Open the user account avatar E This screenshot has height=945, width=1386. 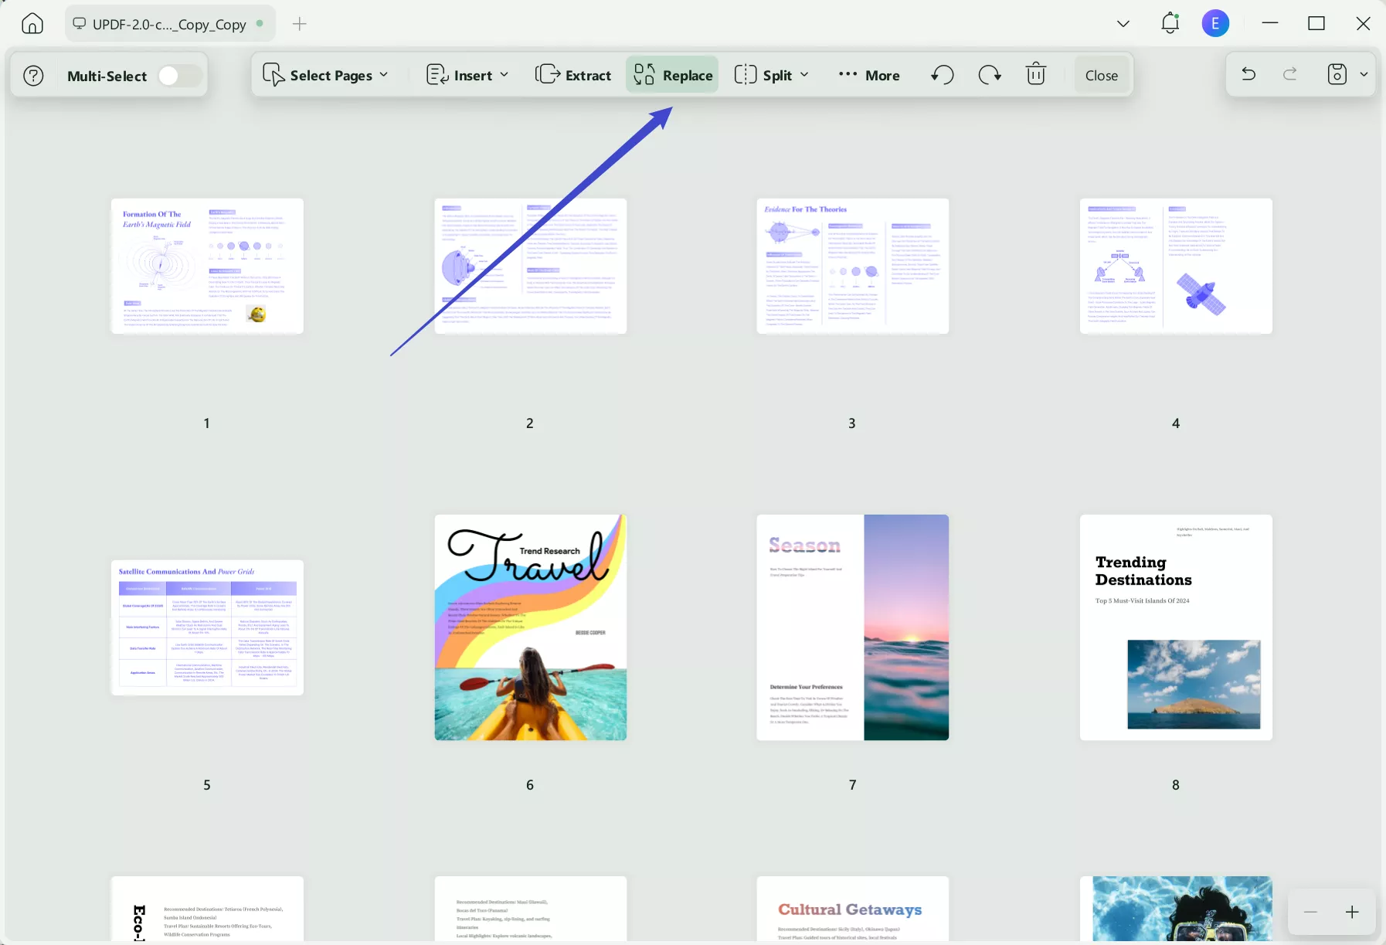tap(1214, 23)
